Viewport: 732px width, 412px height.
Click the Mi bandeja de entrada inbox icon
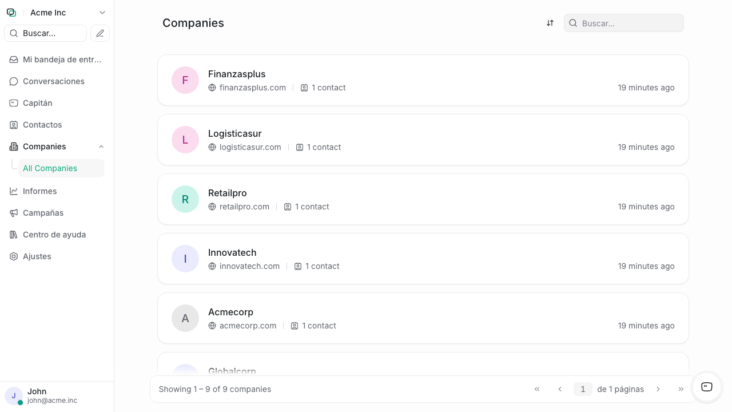[14, 60]
